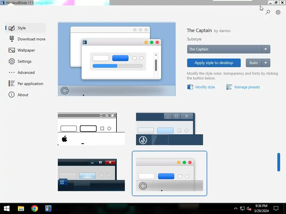Click the network tray icon
The image size is (286, 214).
point(242,208)
